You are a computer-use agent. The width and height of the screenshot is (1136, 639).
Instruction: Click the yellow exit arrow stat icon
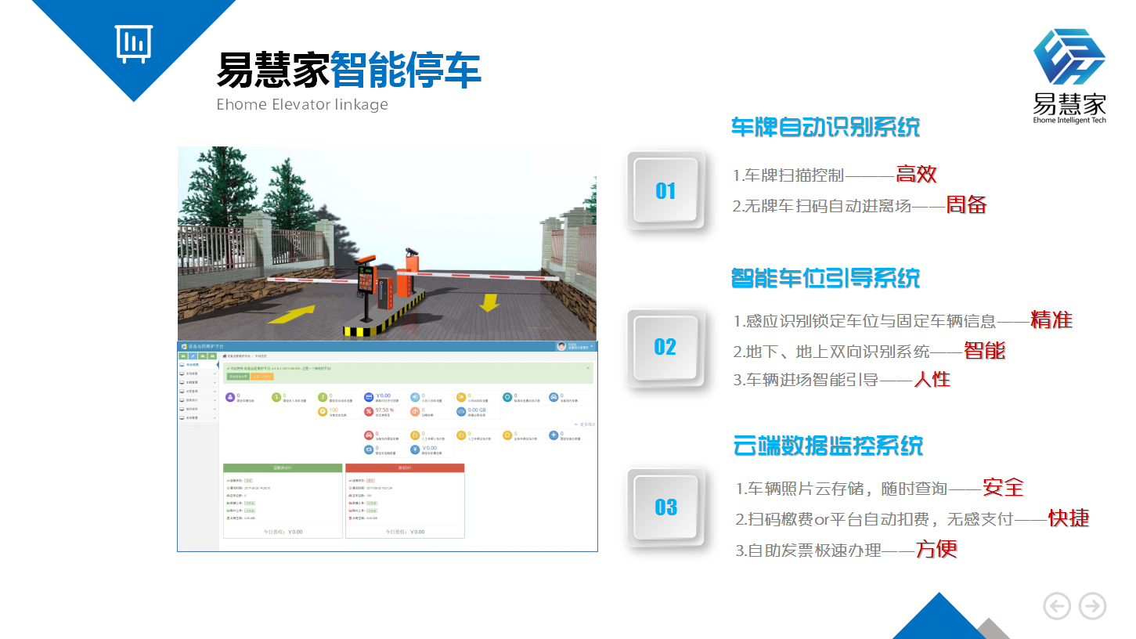461,397
